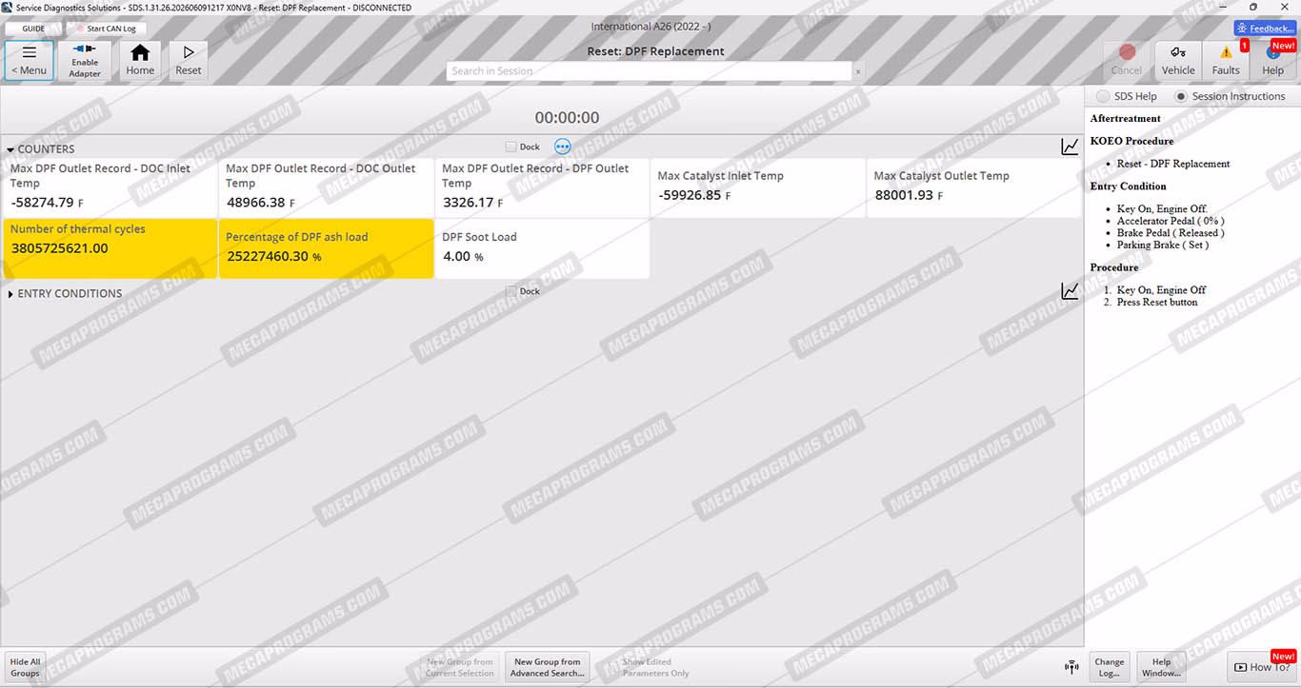Click the Reset - DPF Replacement instruction text
Screen dimensions: 1301x688
coord(1173,164)
